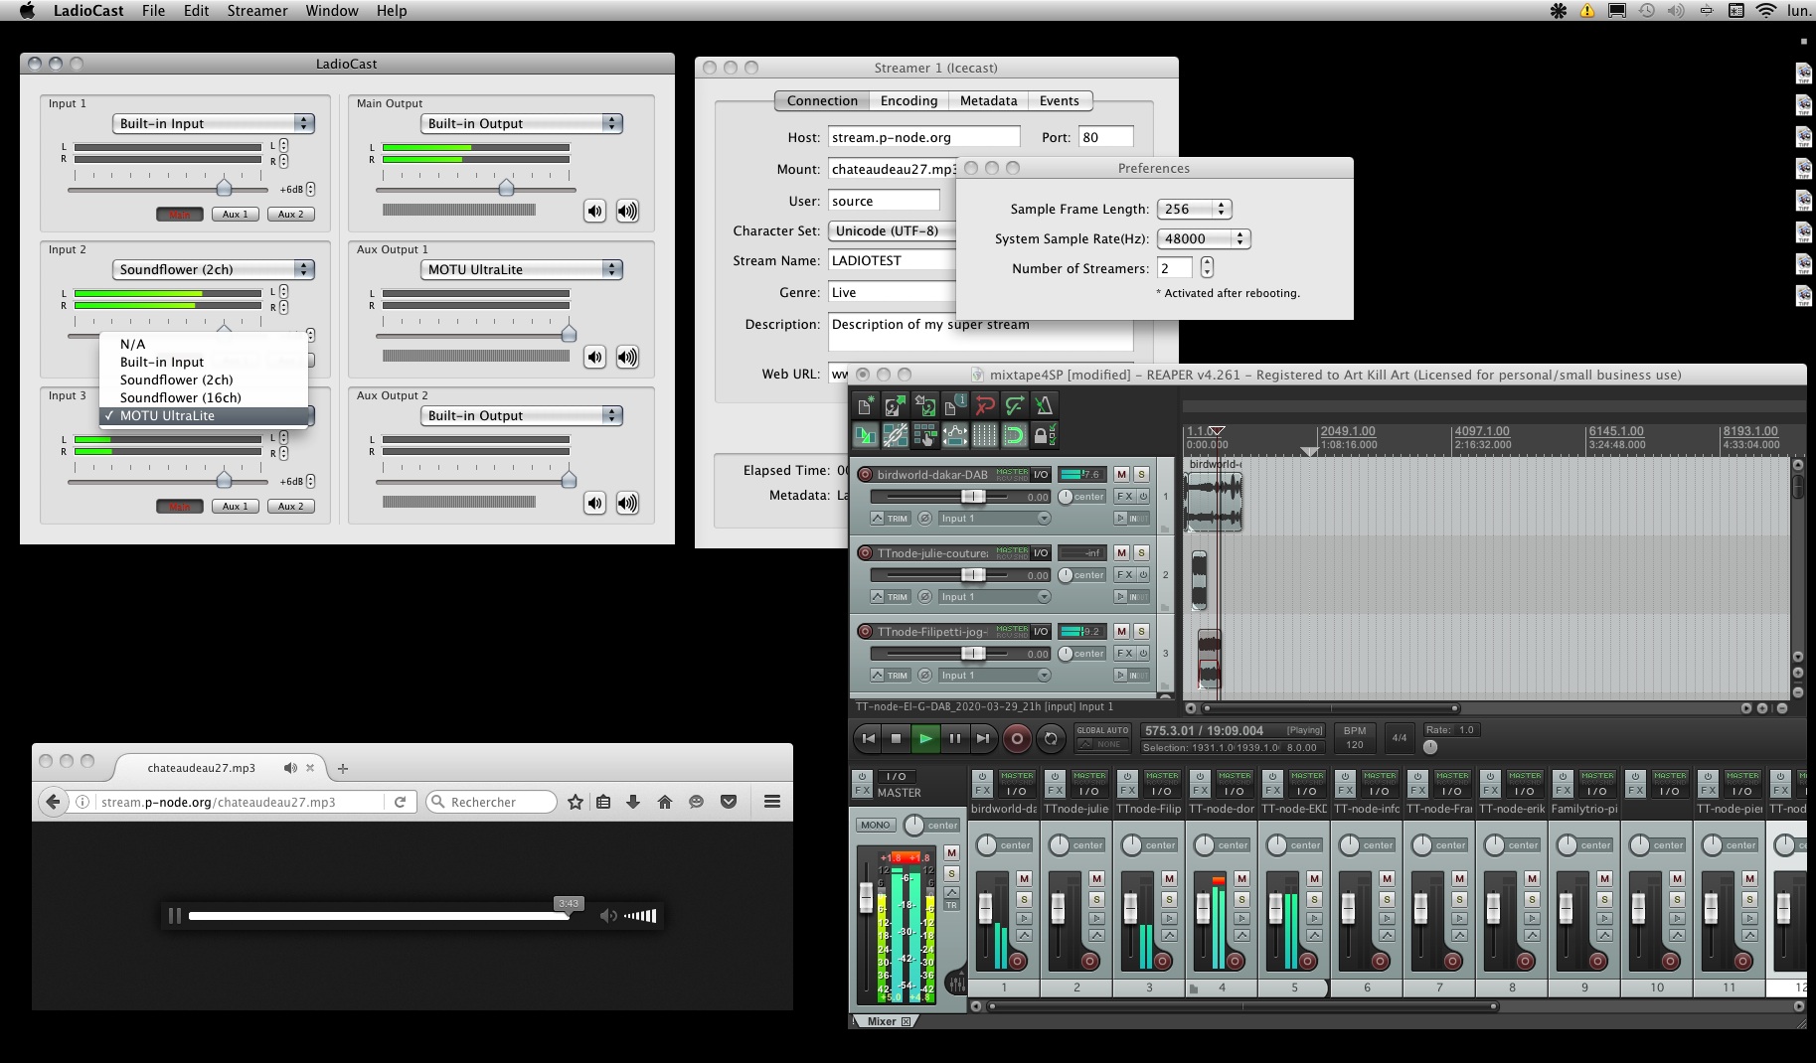Screen dimensions: 1816x1063
Task: Toggle repeat loop in REAPER transport
Action: 1051,738
